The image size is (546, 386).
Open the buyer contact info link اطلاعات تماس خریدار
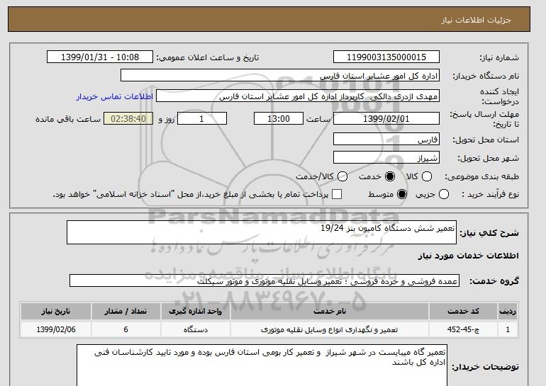[x=115, y=96]
